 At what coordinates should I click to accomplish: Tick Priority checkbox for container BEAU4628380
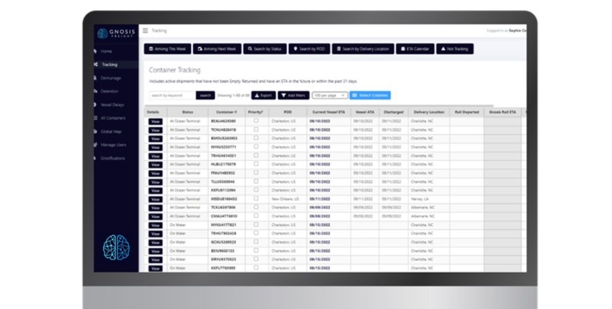(x=256, y=121)
